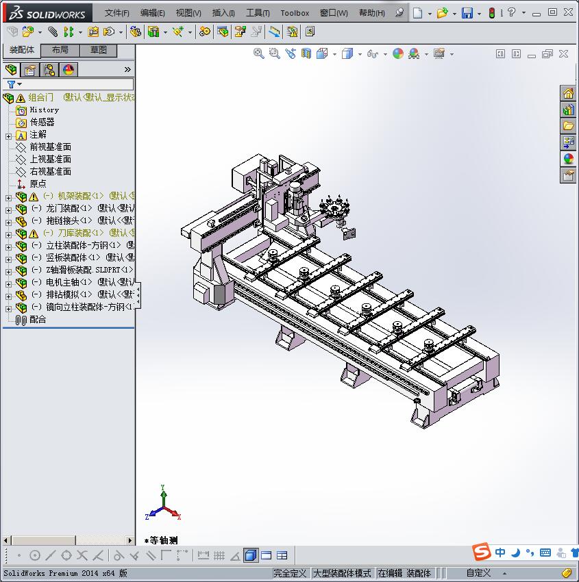Image resolution: width=579 pixels, height=582 pixels.
Task: Open the Display Style dropdown arrow
Action: click(360, 54)
